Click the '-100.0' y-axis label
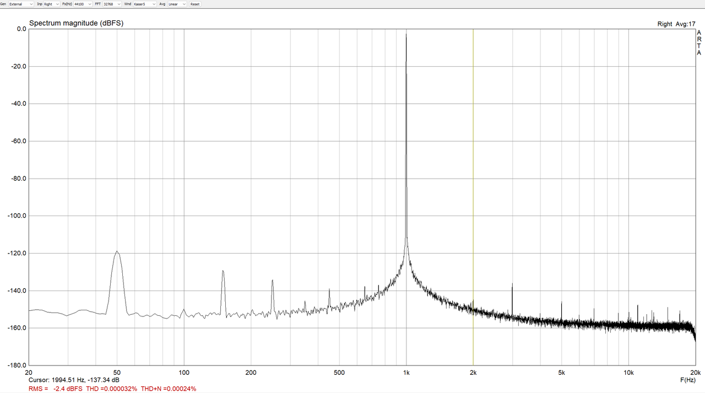Image resolution: width=705 pixels, height=393 pixels. [18, 216]
